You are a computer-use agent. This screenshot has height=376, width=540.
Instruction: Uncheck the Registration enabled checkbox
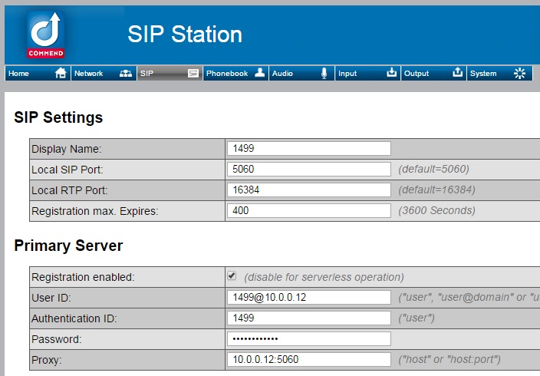point(232,275)
